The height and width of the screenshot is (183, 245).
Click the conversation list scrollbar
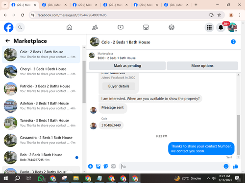pos(84,82)
